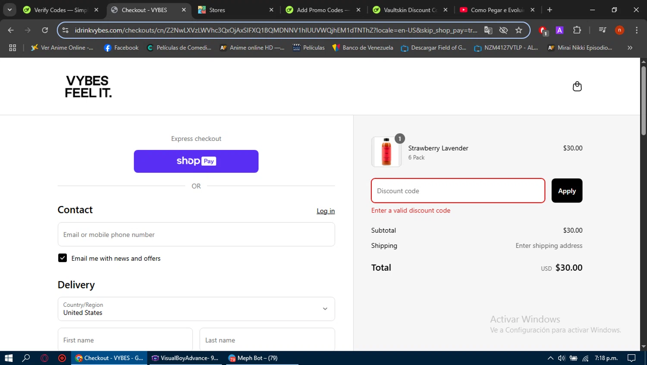
Task: Switch to the Stores tab
Action: 236,10
